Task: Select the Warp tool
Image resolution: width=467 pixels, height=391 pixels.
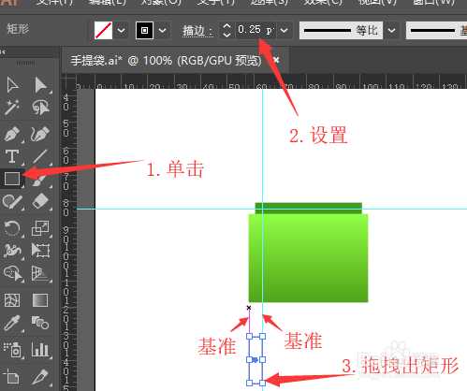Action: click(x=12, y=251)
